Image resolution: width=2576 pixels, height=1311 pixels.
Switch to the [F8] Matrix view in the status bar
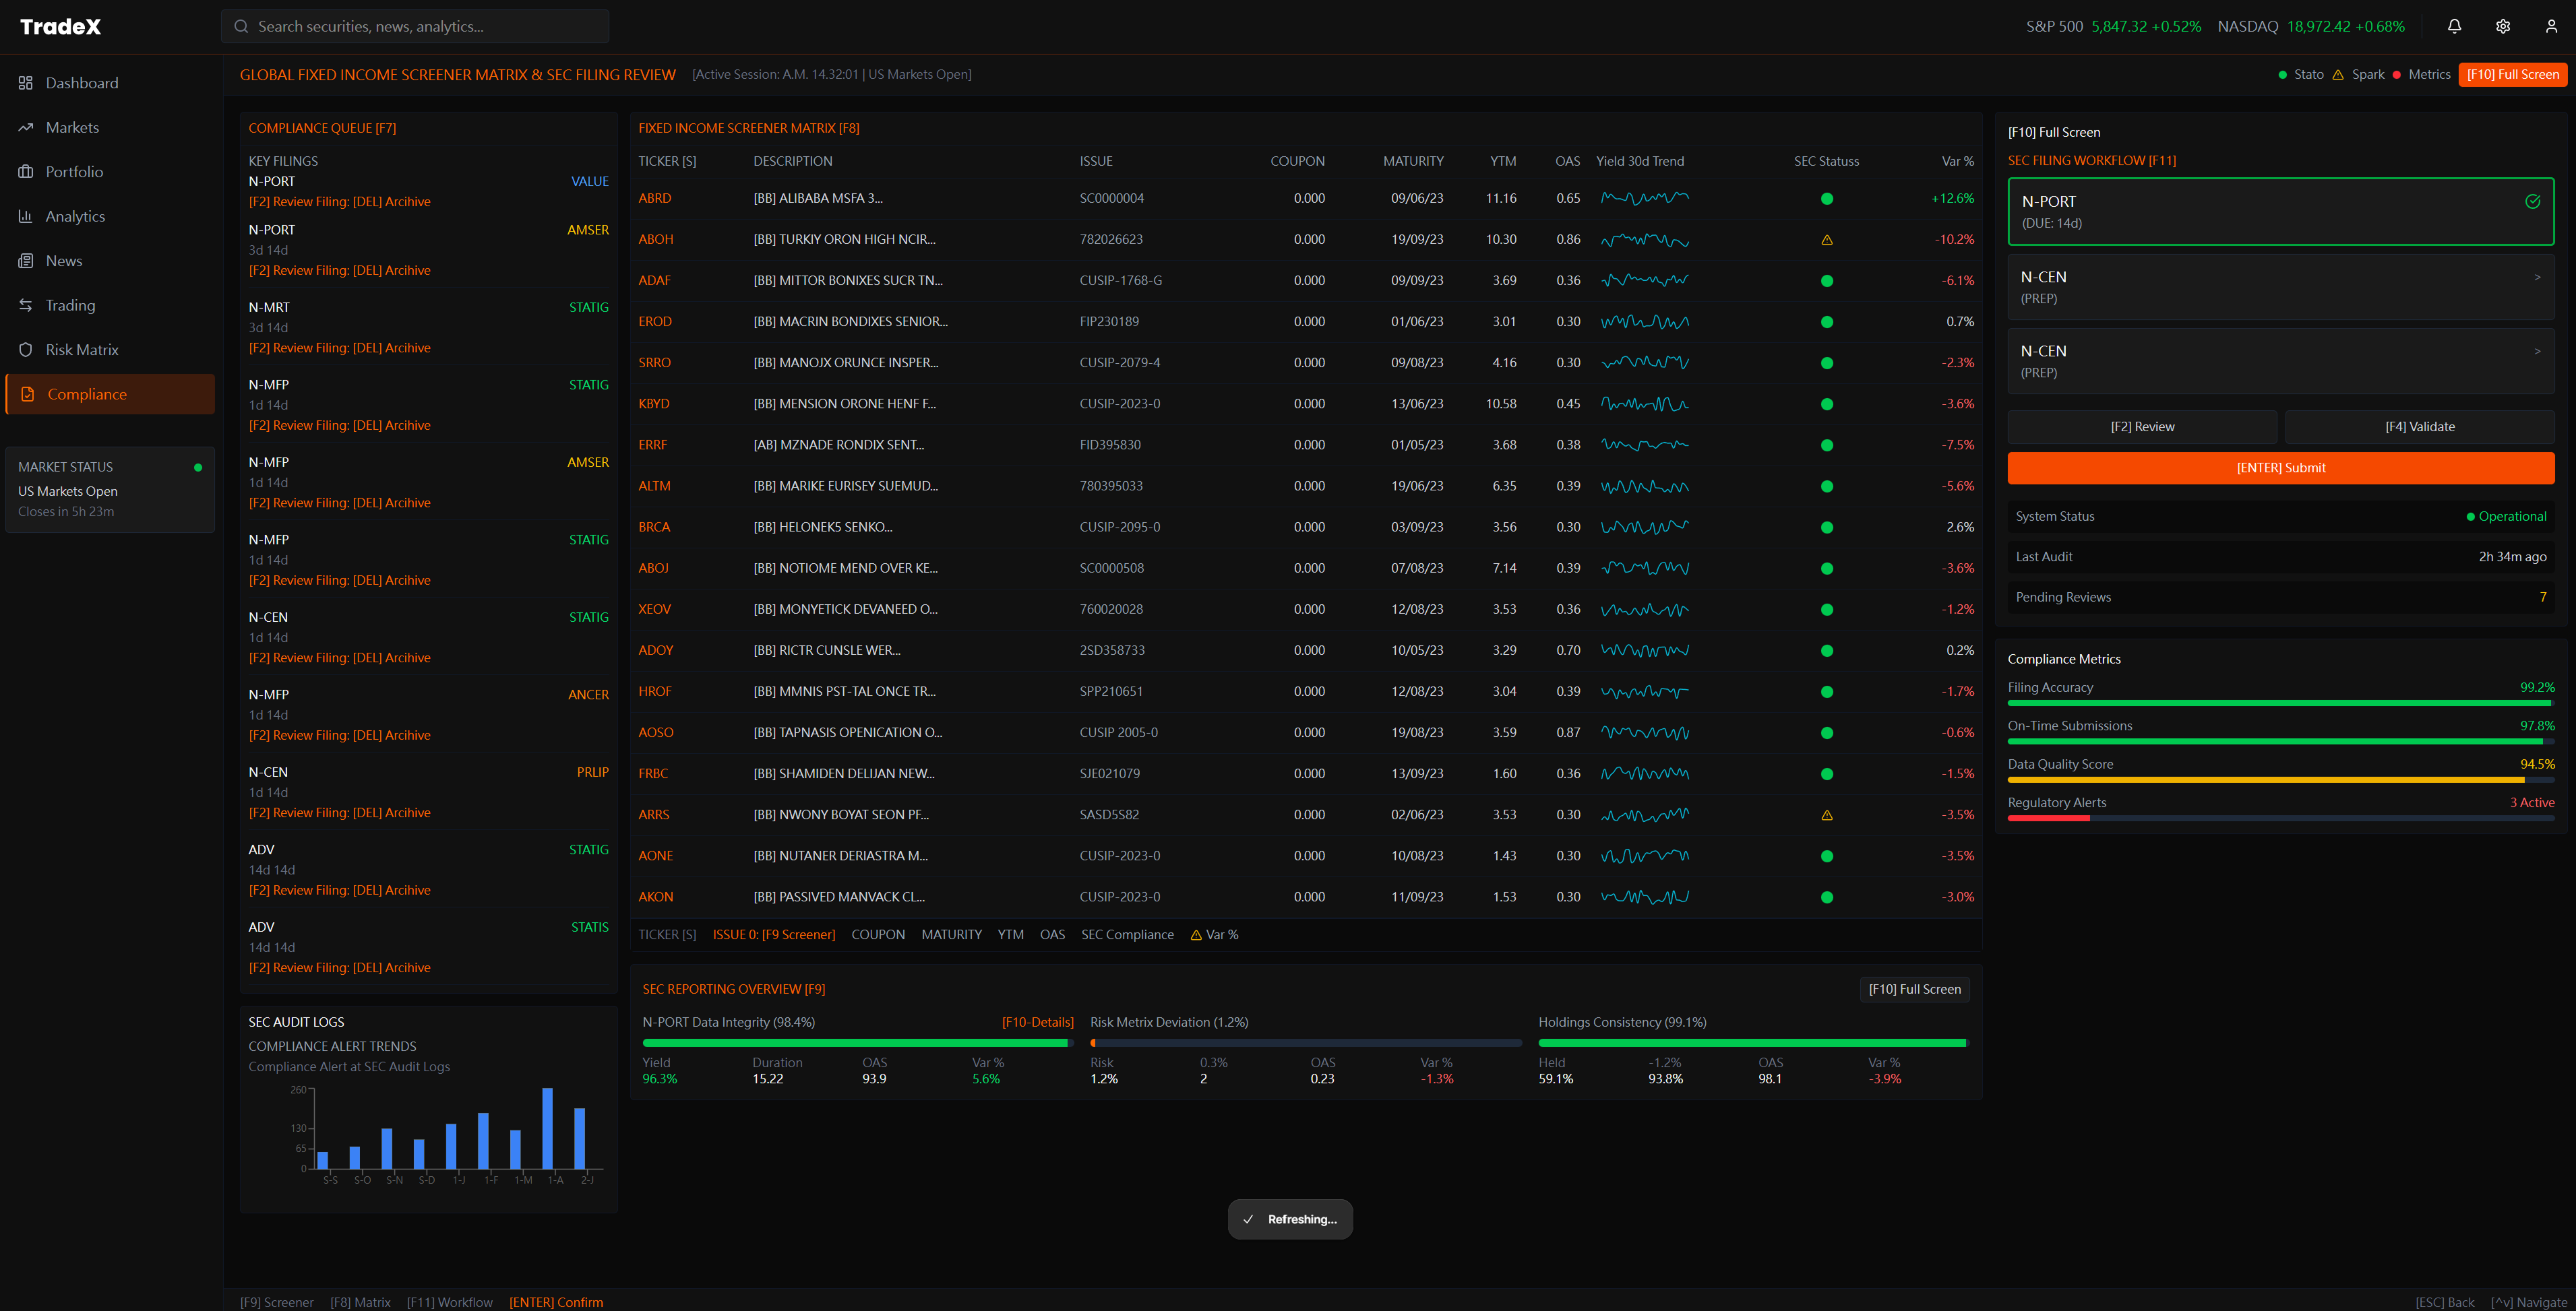click(361, 1302)
